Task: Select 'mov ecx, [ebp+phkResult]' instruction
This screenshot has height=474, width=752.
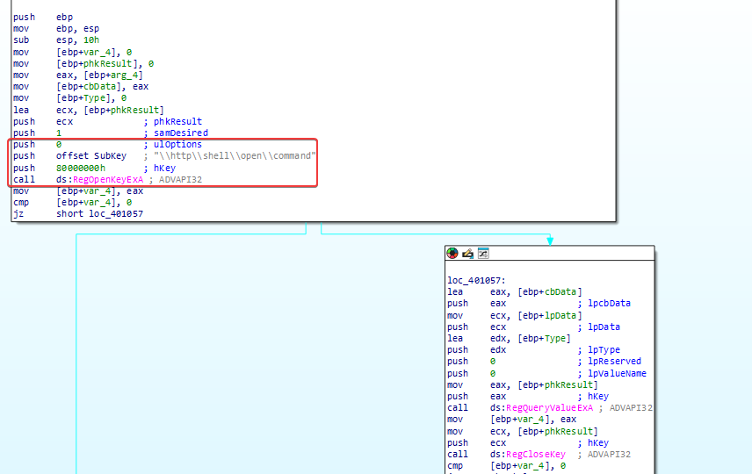Action: (523, 431)
